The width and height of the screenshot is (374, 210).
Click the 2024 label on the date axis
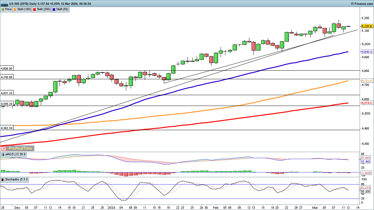(111, 208)
